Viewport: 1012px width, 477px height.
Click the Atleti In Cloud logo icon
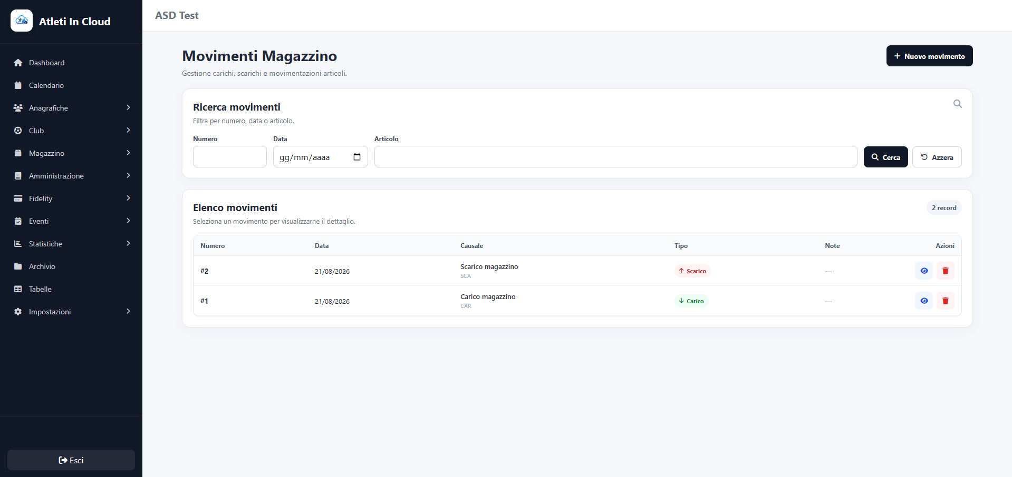pyautogui.click(x=22, y=21)
